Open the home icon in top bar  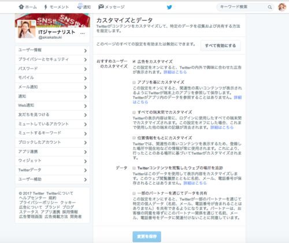(21, 7)
